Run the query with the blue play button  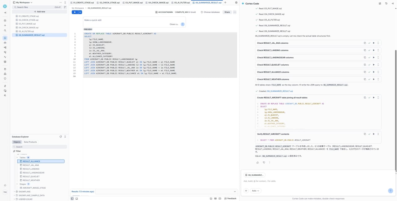pyautogui.click(x=74, y=12)
